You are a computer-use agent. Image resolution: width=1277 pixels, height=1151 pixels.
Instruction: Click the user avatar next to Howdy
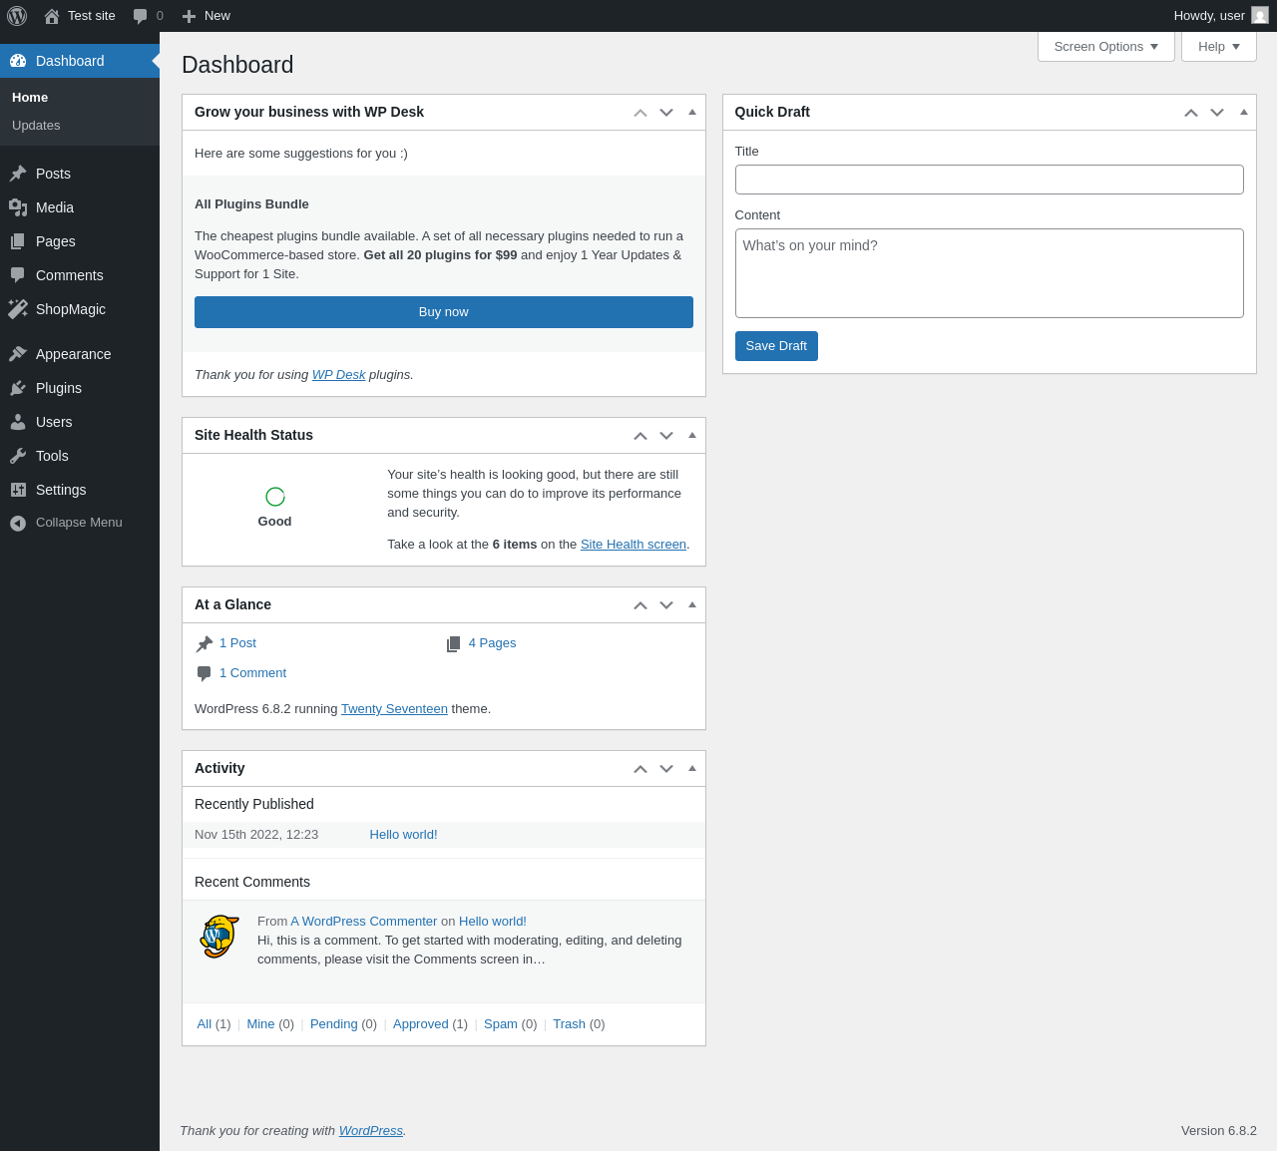[x=1260, y=15]
